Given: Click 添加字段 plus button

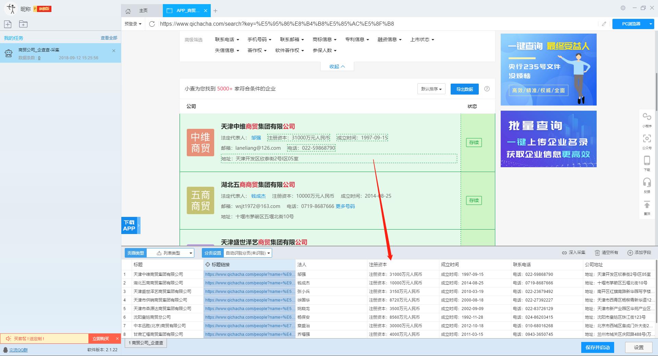Looking at the screenshot, I should click(x=639, y=253).
